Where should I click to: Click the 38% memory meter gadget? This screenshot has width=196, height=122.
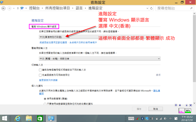[188, 110]
